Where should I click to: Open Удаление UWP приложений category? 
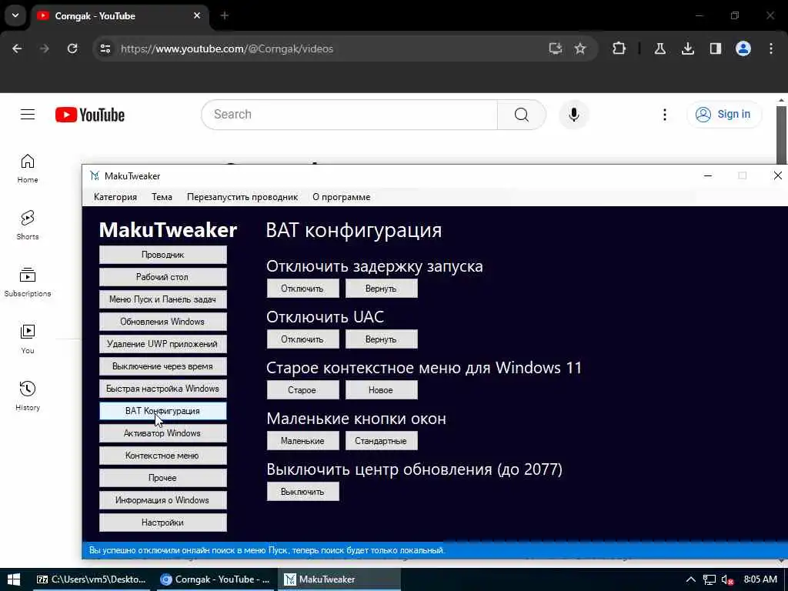(x=163, y=344)
